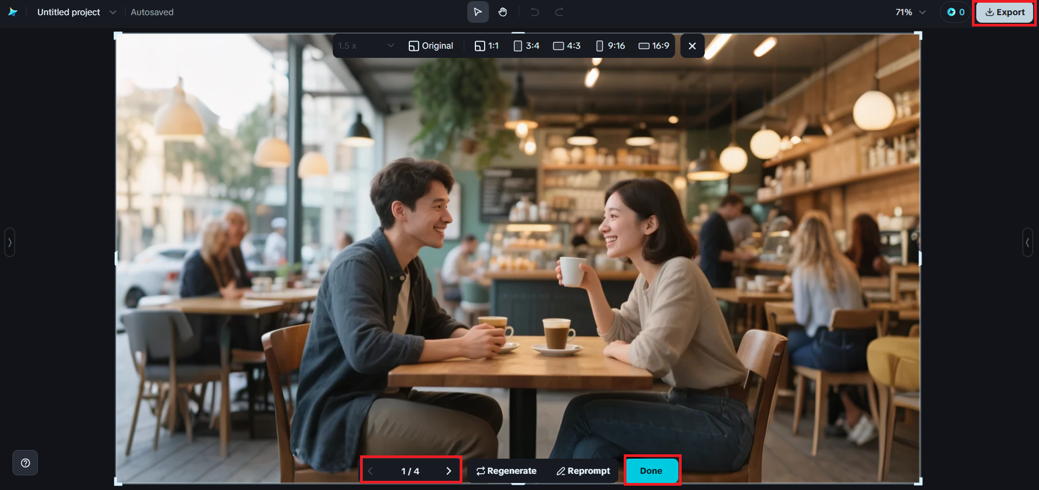Image resolution: width=1039 pixels, height=490 pixels.
Task: Close the aspect ratio toolbar
Action: [692, 46]
